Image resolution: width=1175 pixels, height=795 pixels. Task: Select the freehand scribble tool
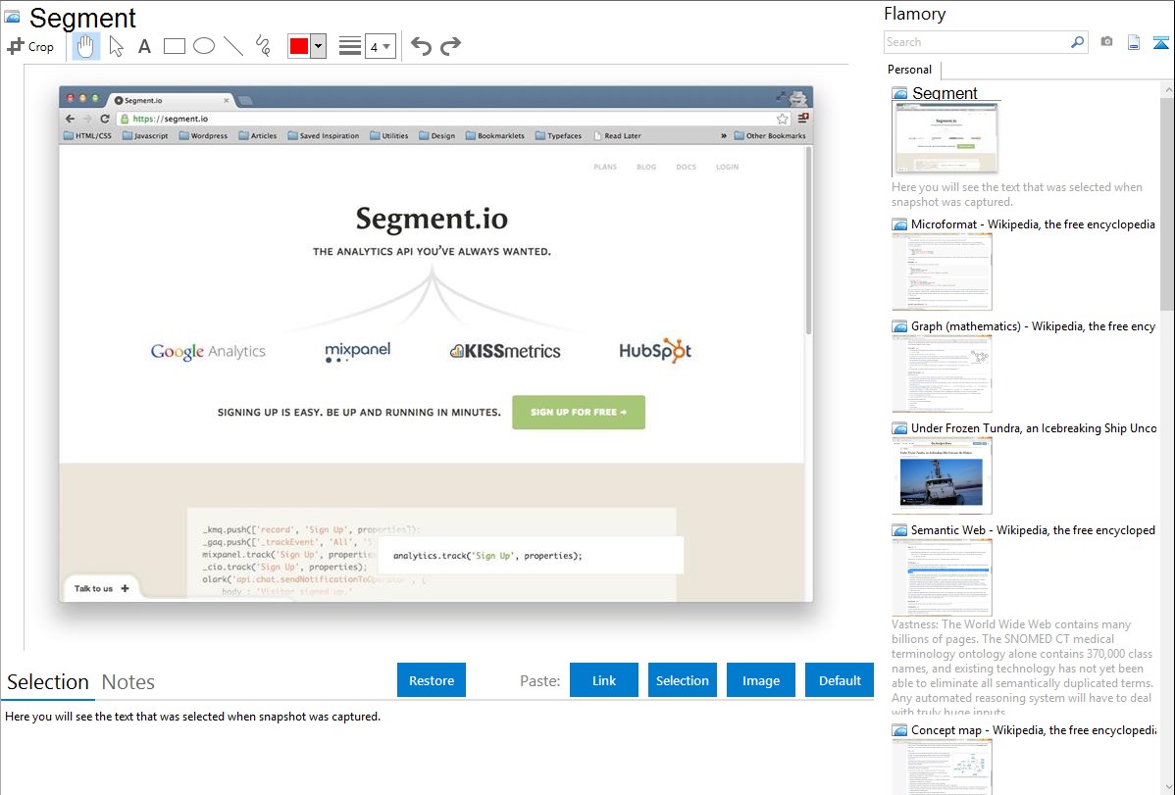click(x=262, y=46)
